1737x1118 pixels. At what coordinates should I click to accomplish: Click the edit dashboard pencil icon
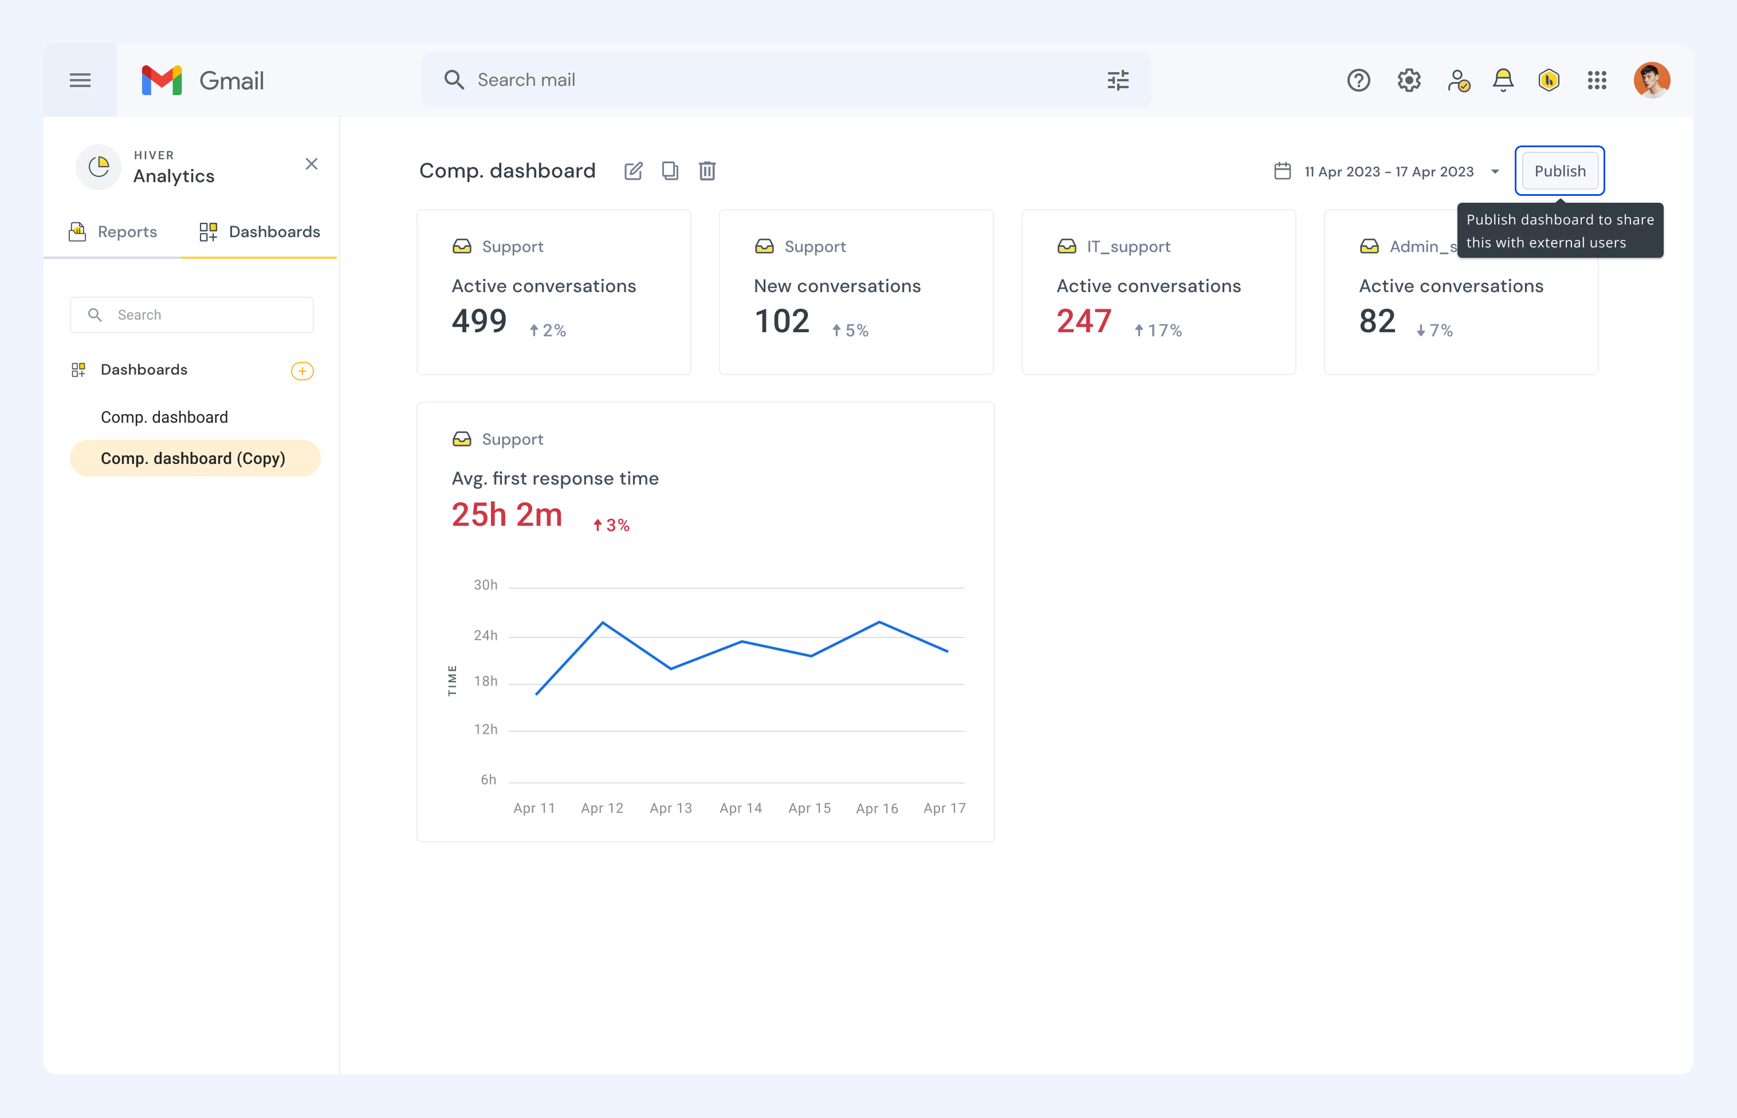click(633, 171)
